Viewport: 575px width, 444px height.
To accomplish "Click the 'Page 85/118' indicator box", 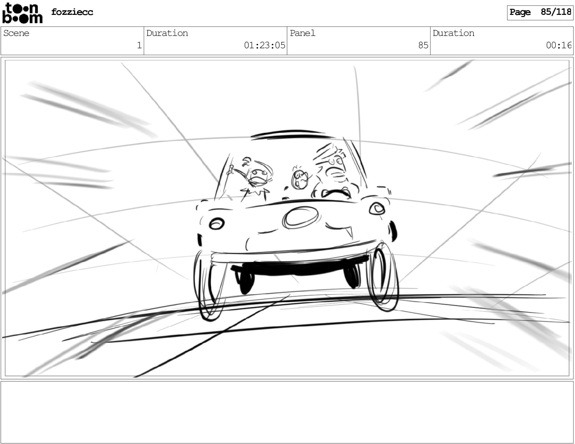I will pyautogui.click(x=540, y=13).
